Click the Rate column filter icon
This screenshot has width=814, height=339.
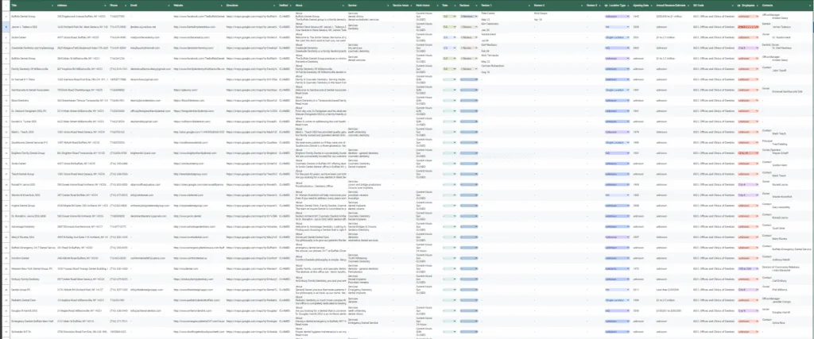click(x=455, y=5)
